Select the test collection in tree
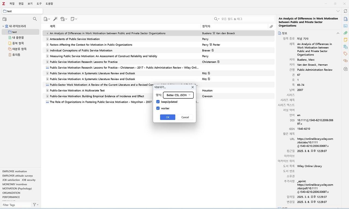 click(20, 32)
